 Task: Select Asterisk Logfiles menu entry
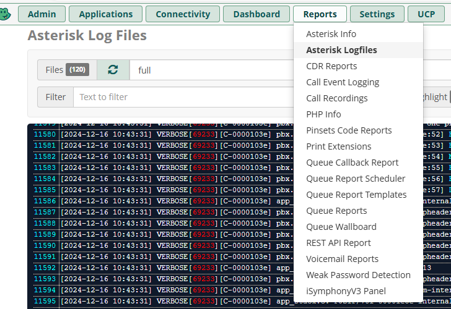point(358,50)
